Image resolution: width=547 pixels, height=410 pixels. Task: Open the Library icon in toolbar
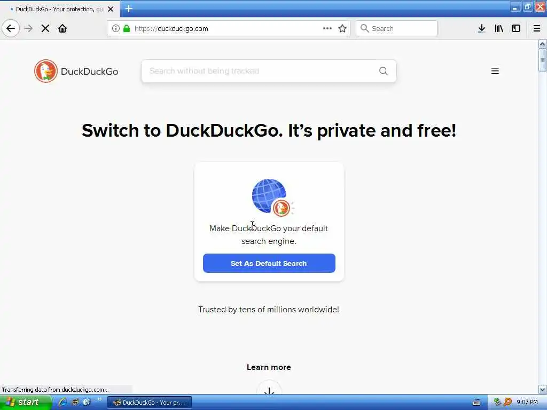click(499, 28)
